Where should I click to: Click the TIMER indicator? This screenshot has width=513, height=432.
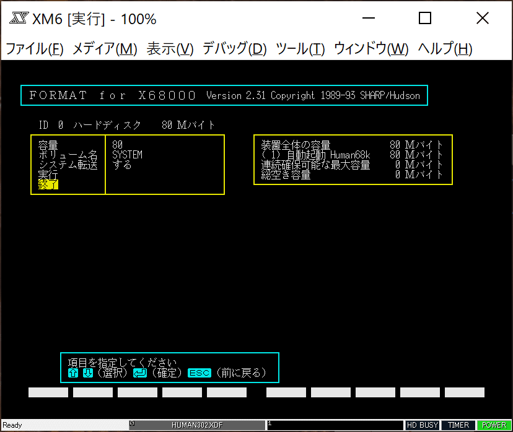click(x=458, y=425)
